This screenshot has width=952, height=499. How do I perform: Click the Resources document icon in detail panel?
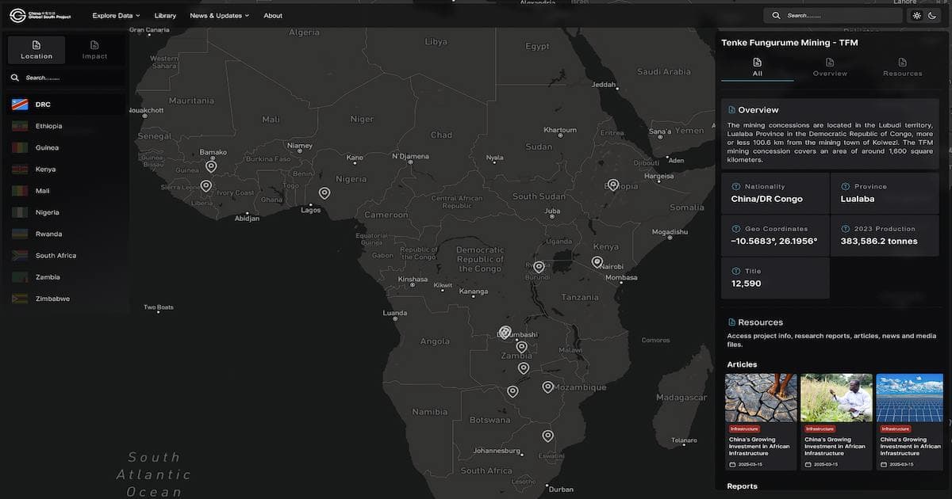903,62
